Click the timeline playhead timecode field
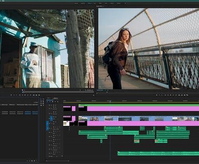The image size is (199, 164). pyautogui.click(x=50, y=100)
